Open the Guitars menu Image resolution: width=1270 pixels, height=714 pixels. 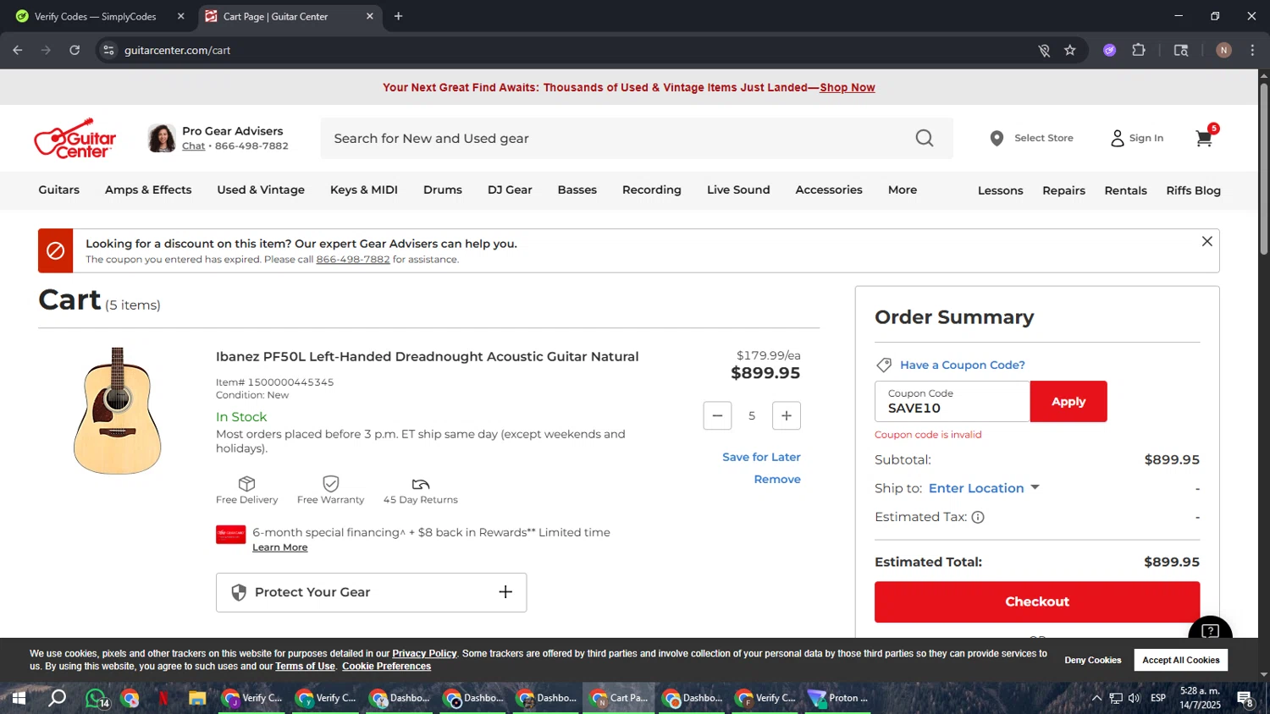[x=59, y=189]
